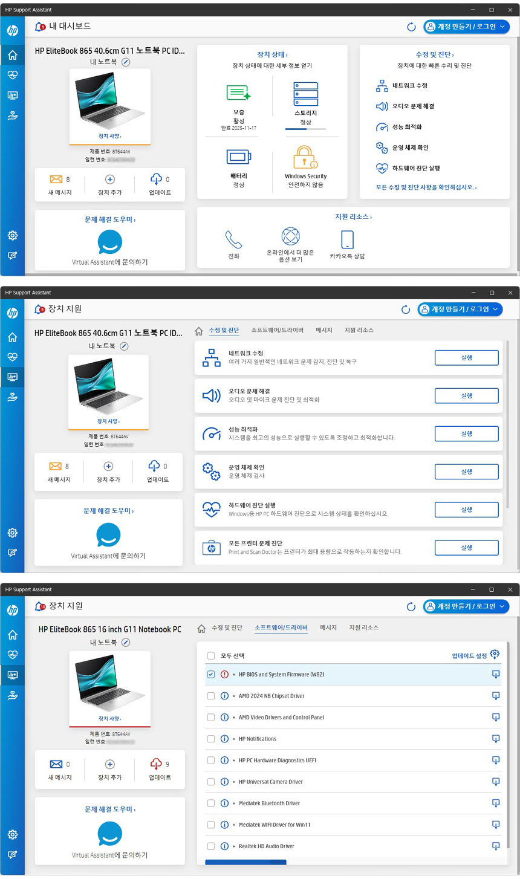Image resolution: width=520 pixels, height=879 pixels.
Task: Select the 전화 phone support icon
Action: click(x=233, y=239)
